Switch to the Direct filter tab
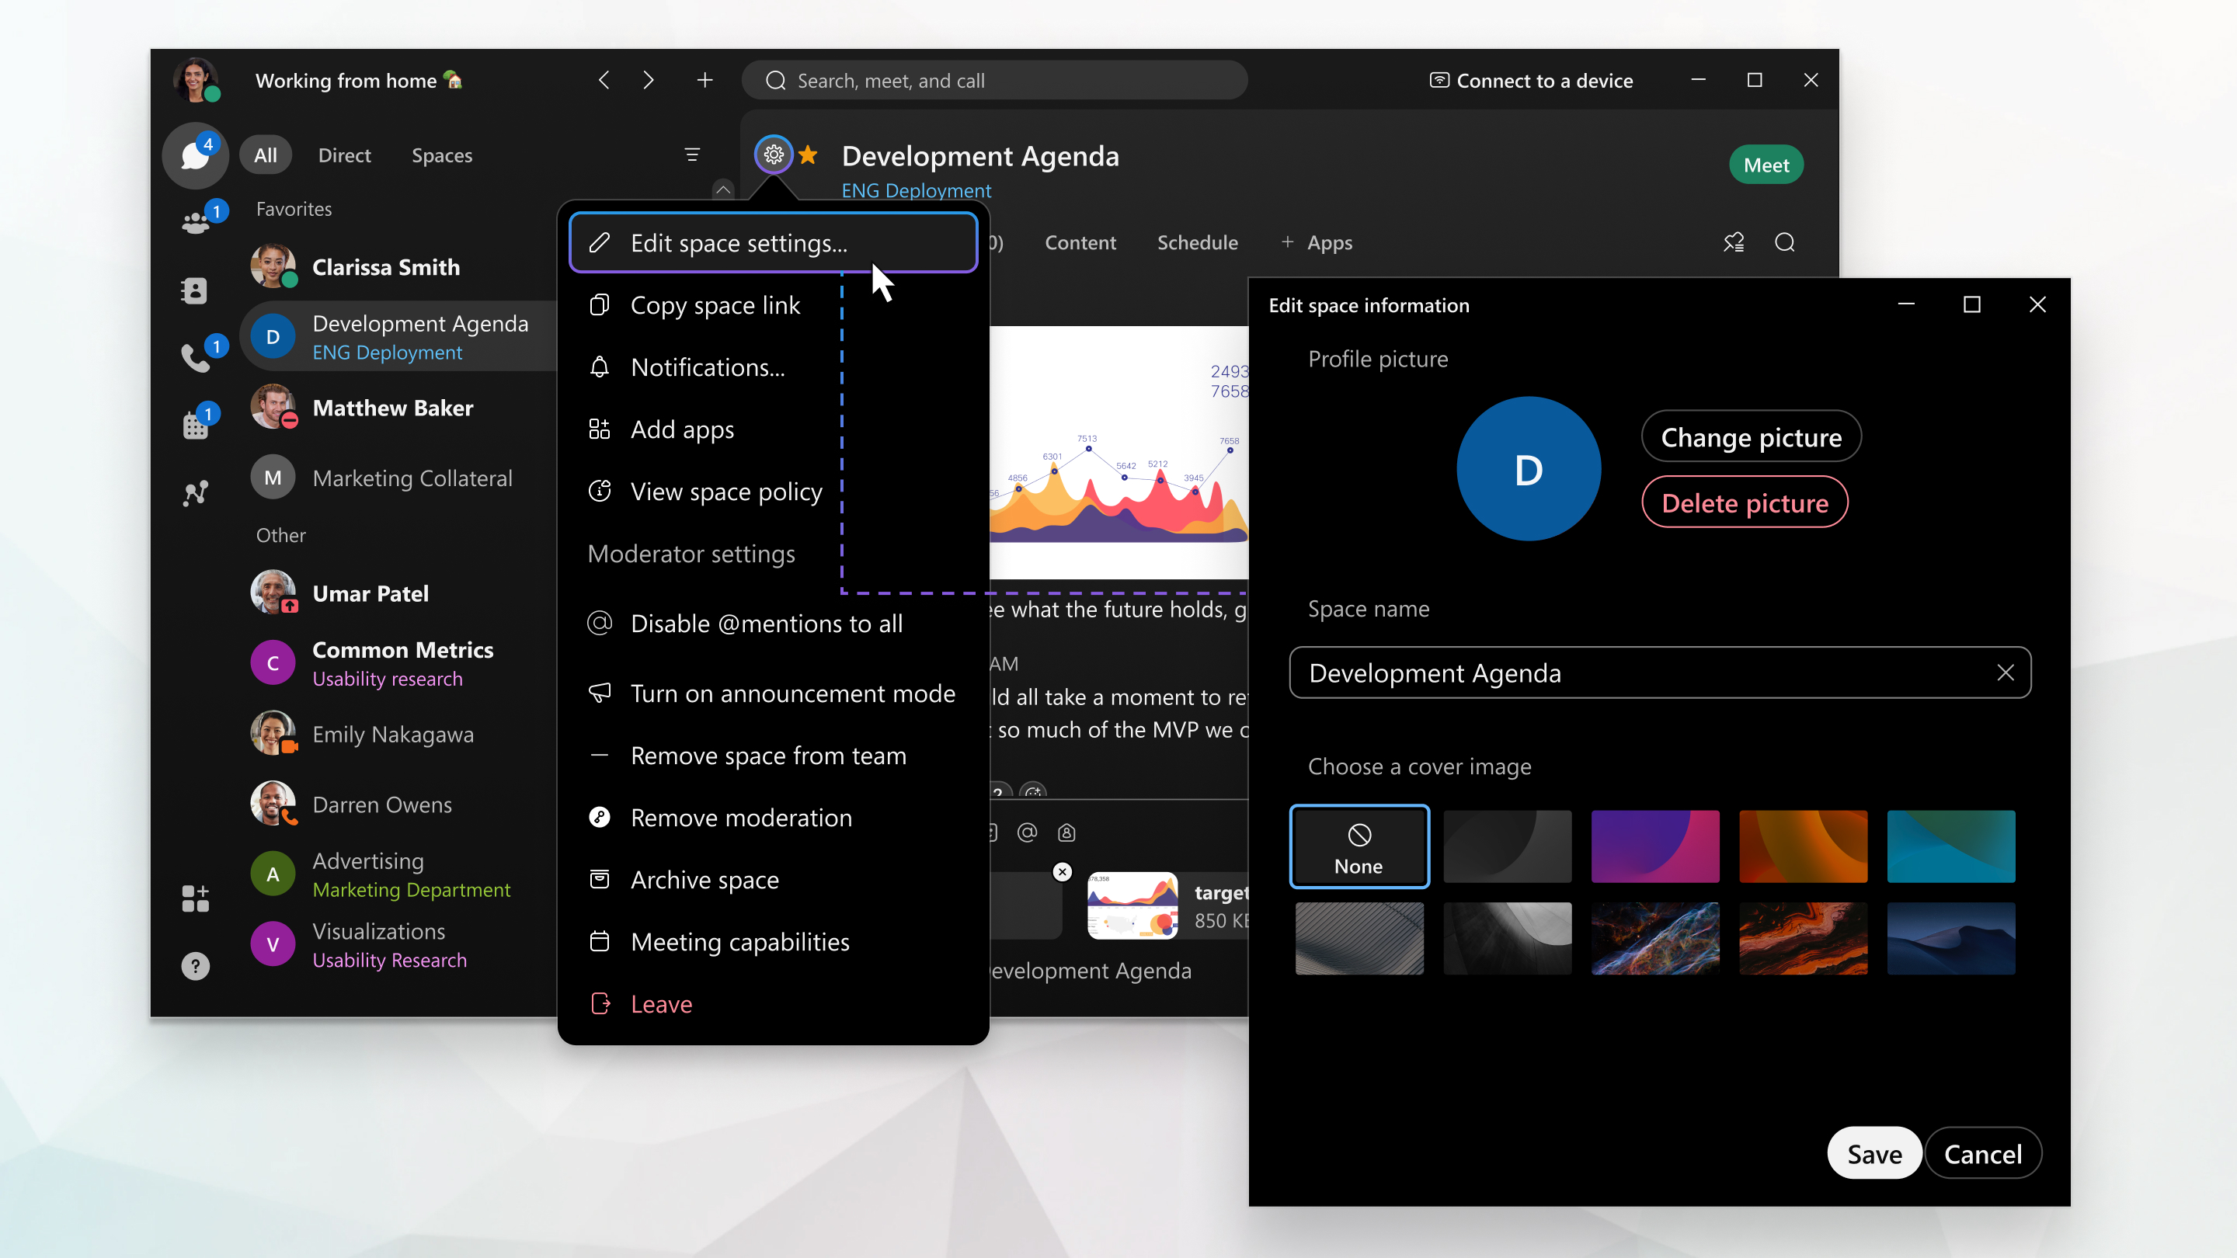This screenshot has height=1258, width=2237. [x=344, y=155]
